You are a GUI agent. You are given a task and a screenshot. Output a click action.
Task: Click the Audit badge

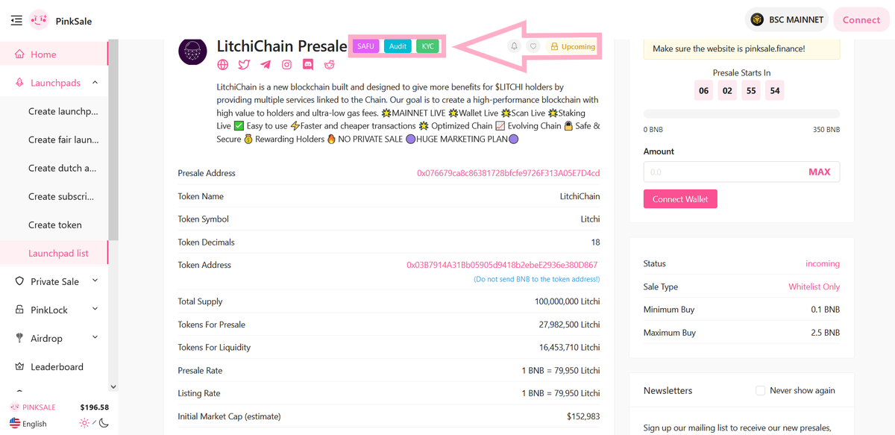pos(398,46)
